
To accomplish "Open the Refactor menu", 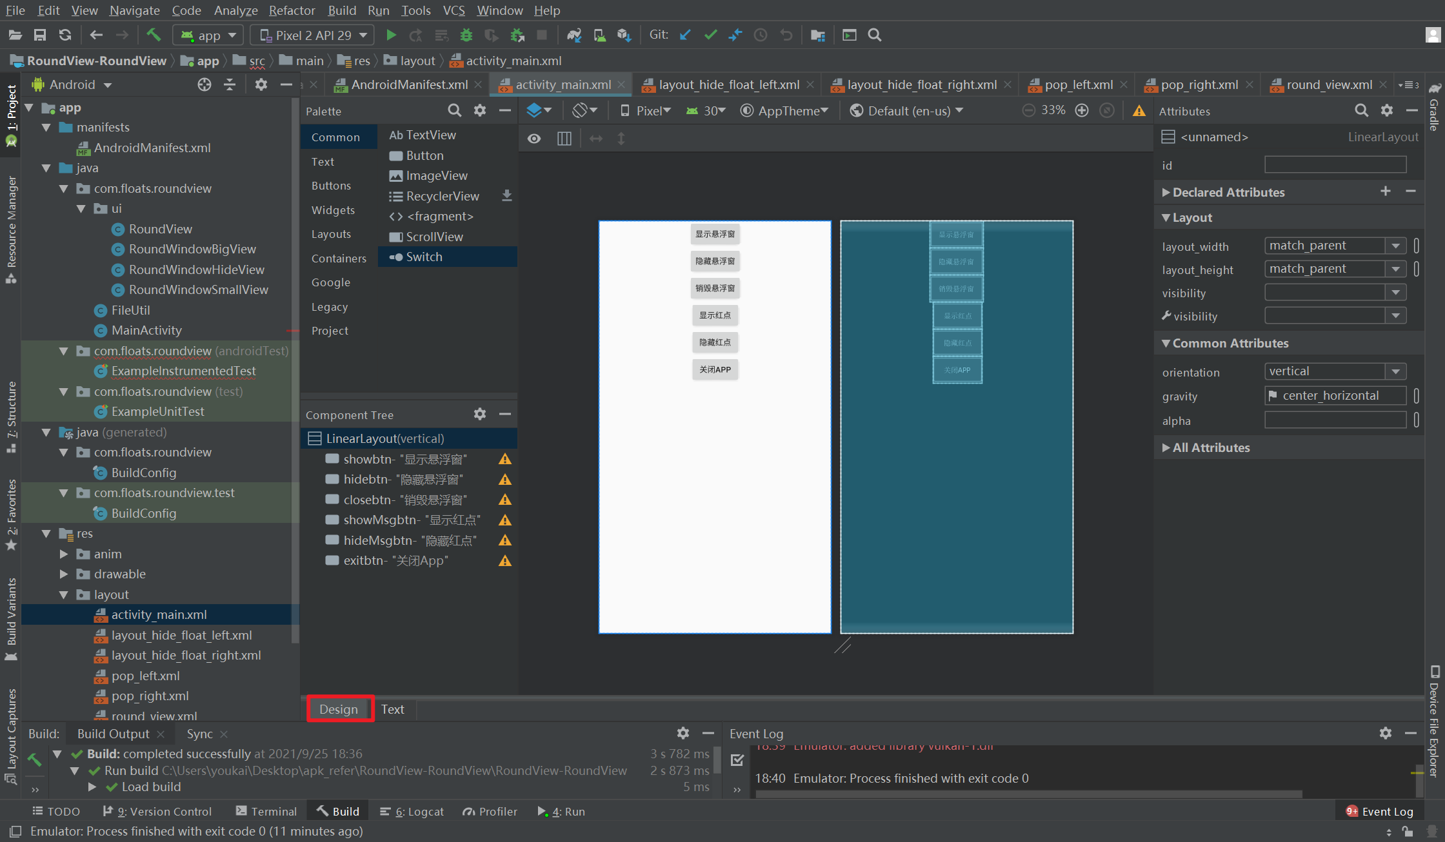I will point(292,10).
